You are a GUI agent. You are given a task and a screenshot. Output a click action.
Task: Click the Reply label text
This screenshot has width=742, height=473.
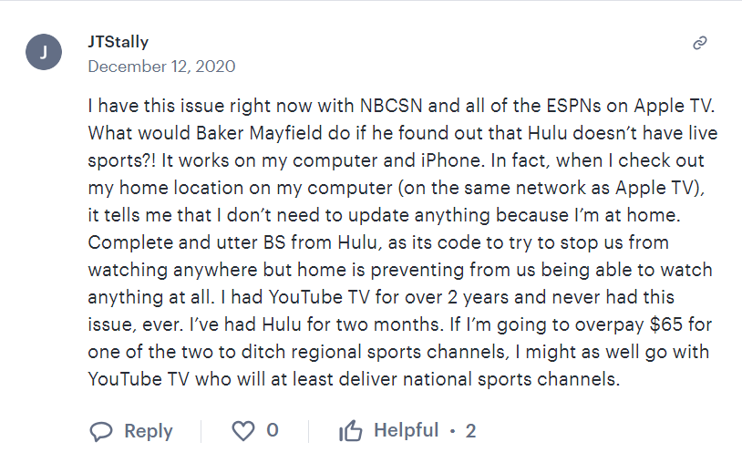pyautogui.click(x=149, y=431)
